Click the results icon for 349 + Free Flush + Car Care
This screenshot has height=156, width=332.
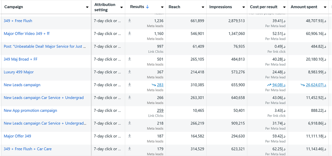129,149
